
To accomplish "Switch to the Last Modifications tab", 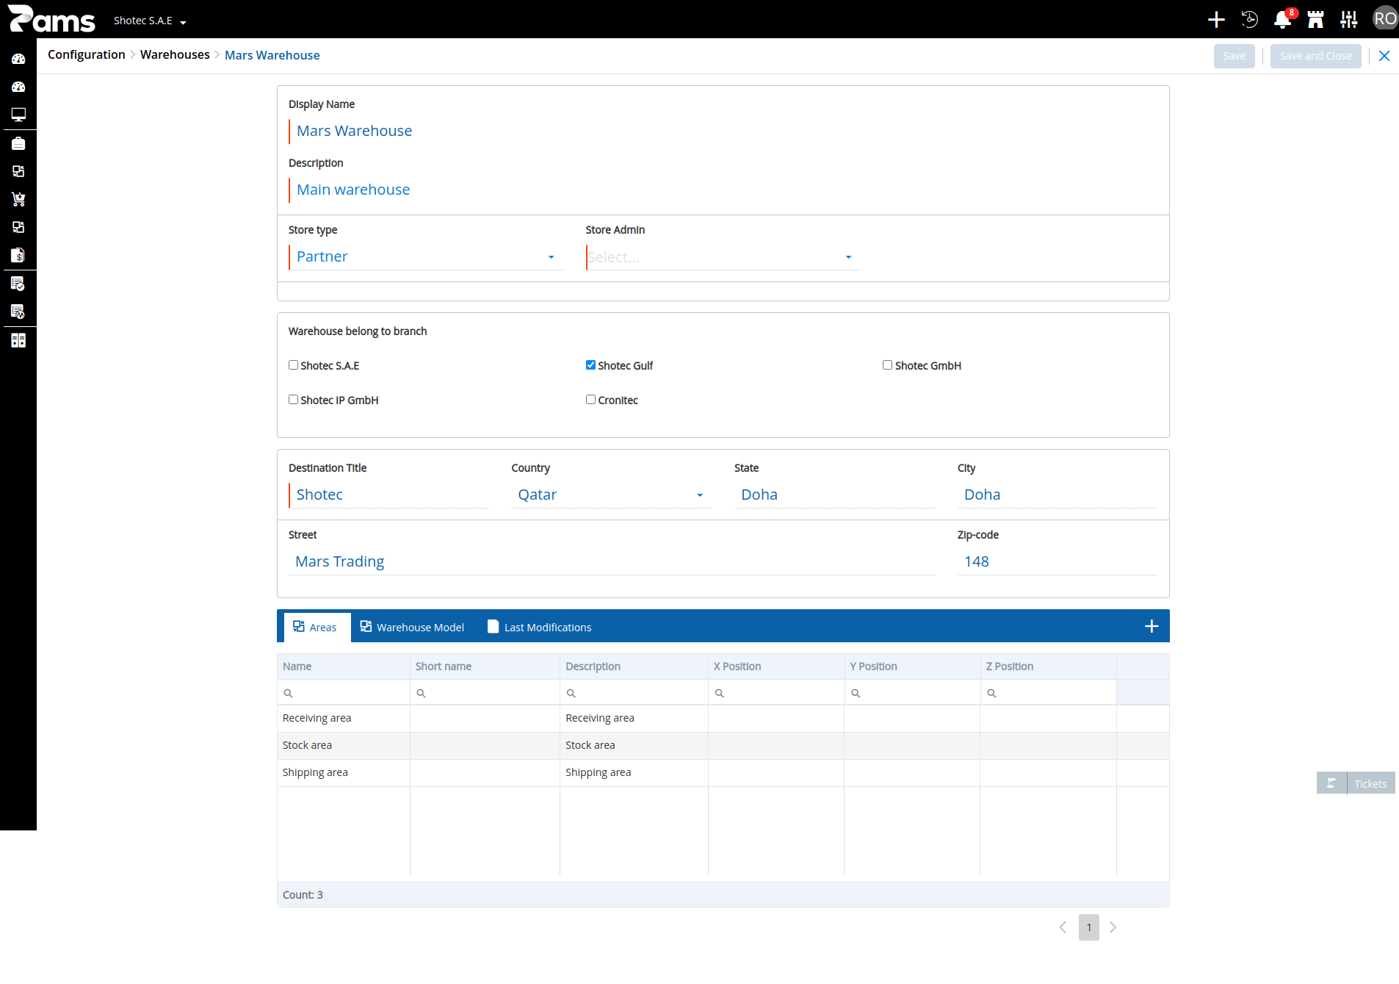I will pos(540,627).
